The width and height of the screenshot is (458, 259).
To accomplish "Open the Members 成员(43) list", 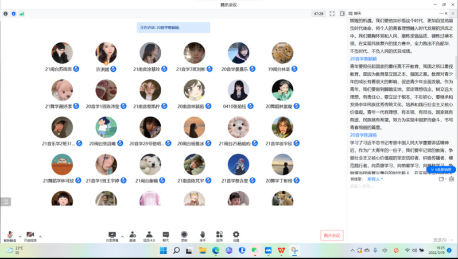I will coord(149,235).
